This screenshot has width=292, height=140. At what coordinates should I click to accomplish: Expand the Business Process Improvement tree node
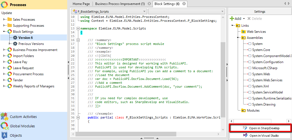(4, 50)
